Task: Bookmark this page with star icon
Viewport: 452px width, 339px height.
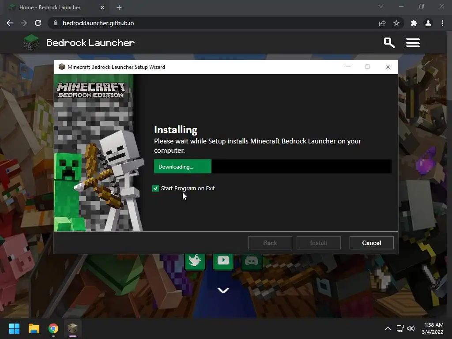Action: (396, 23)
